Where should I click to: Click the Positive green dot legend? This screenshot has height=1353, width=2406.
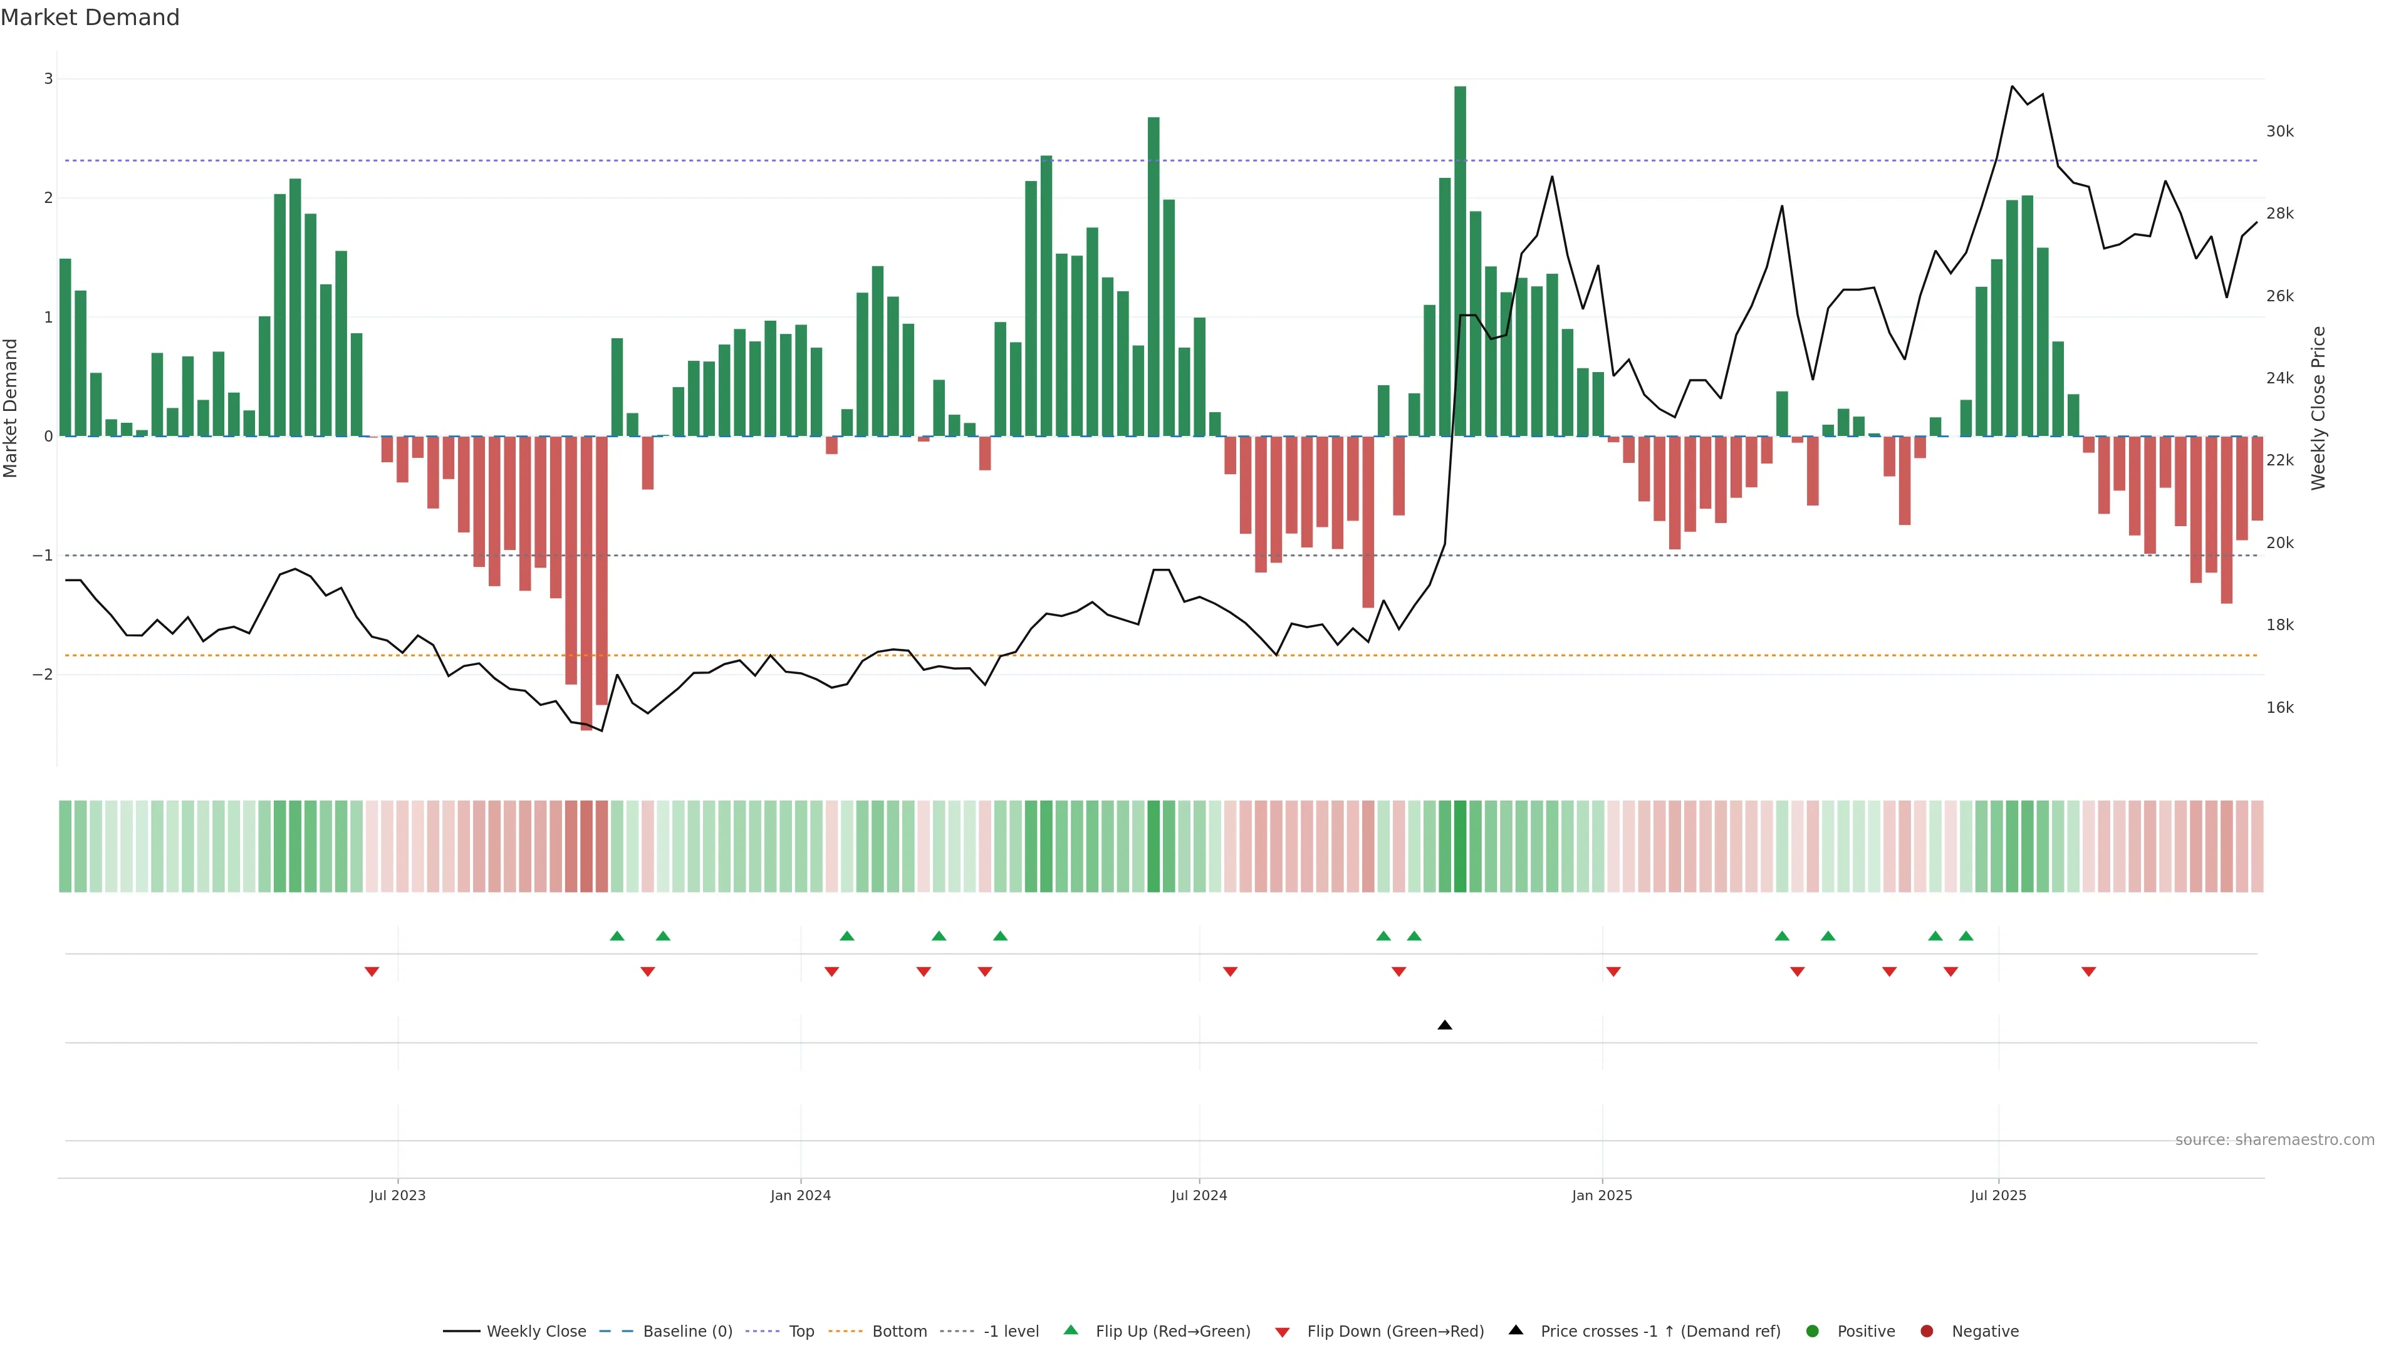1813,1332
